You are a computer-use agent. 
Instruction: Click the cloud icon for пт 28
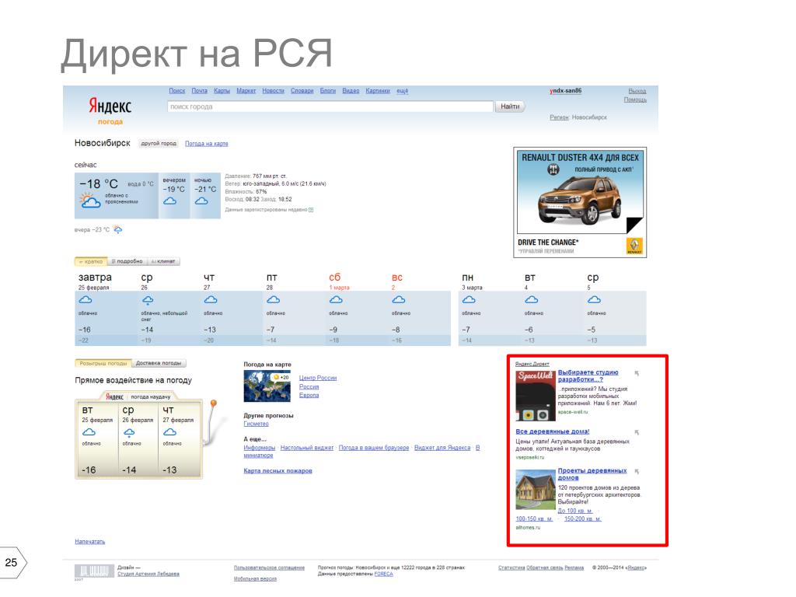click(x=273, y=300)
